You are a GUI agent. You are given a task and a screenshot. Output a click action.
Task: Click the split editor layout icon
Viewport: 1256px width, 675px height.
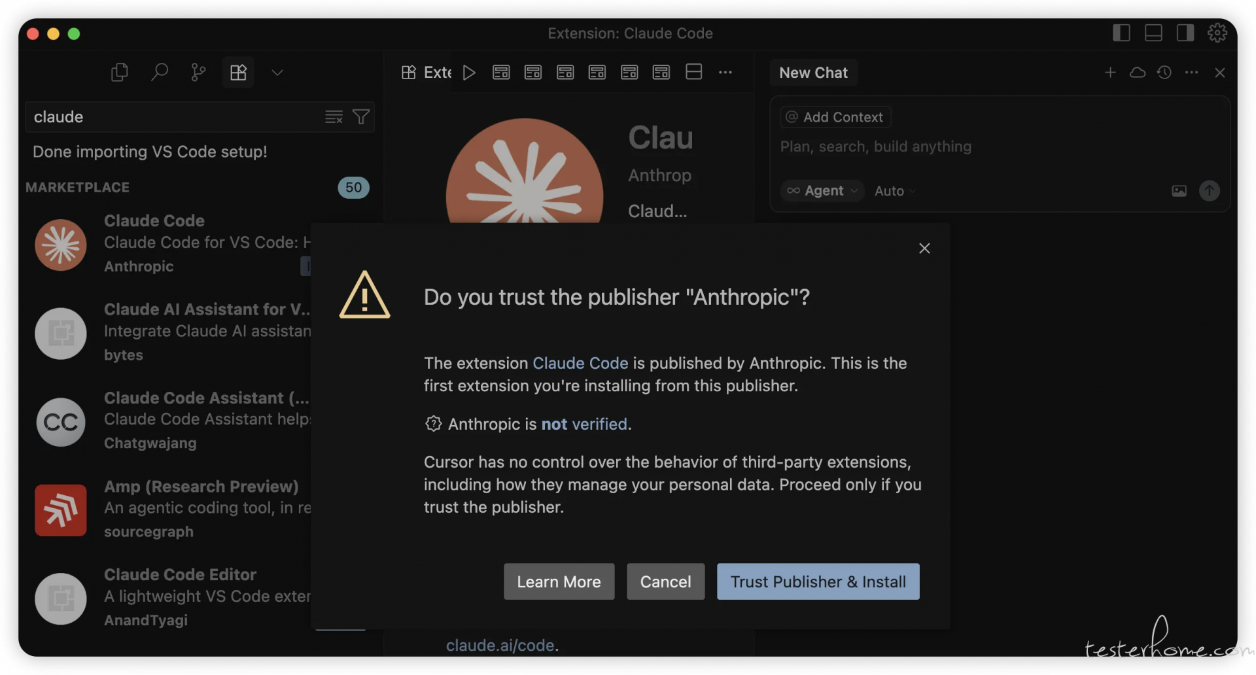click(x=694, y=72)
